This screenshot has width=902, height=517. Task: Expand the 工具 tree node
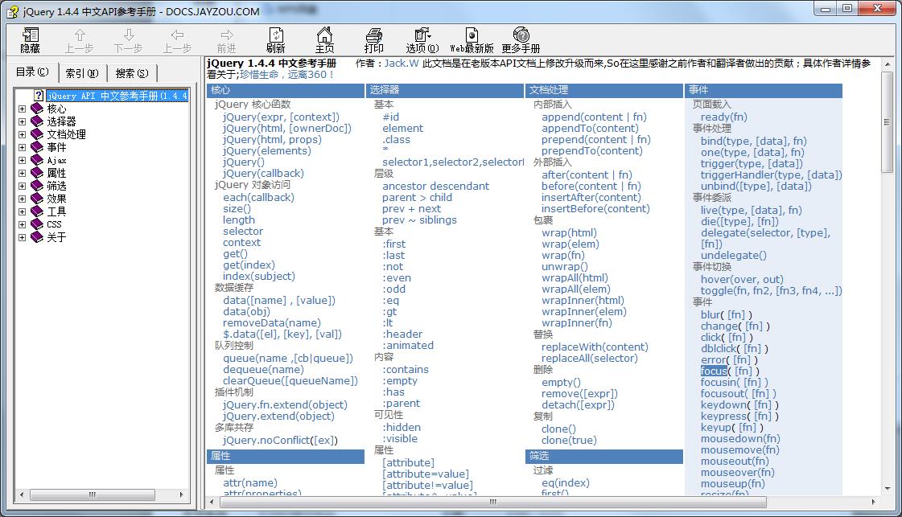point(22,211)
